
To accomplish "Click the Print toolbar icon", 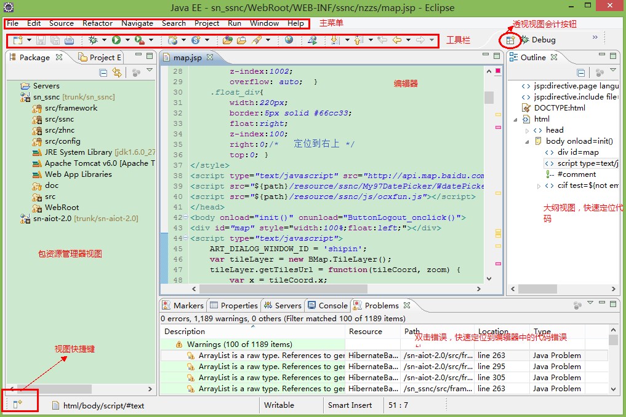I will click(x=70, y=40).
